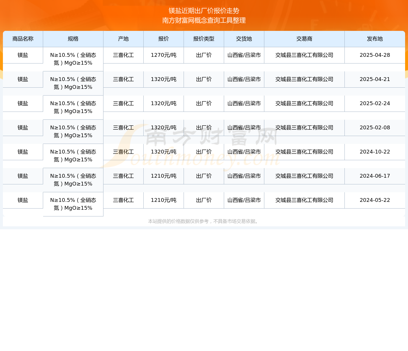
Task: Click 1210元/吨 in the 2024-05-22 row
Action: 164,200
